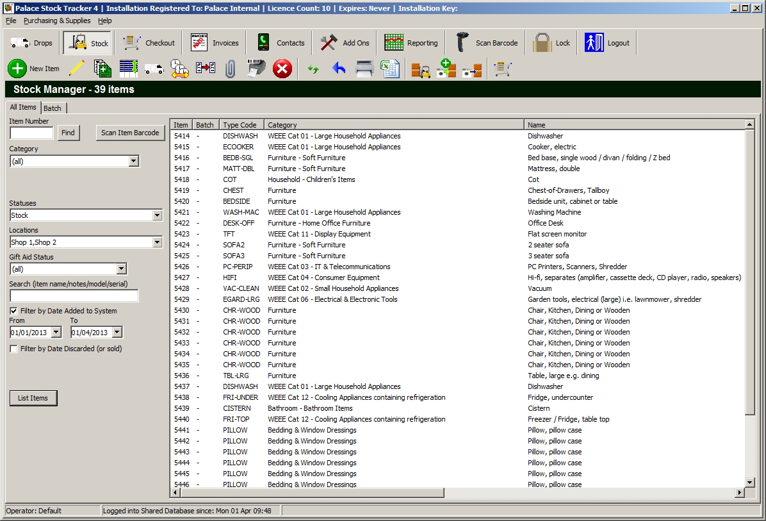
Task: Print list with grey printer icon
Action: click(364, 69)
